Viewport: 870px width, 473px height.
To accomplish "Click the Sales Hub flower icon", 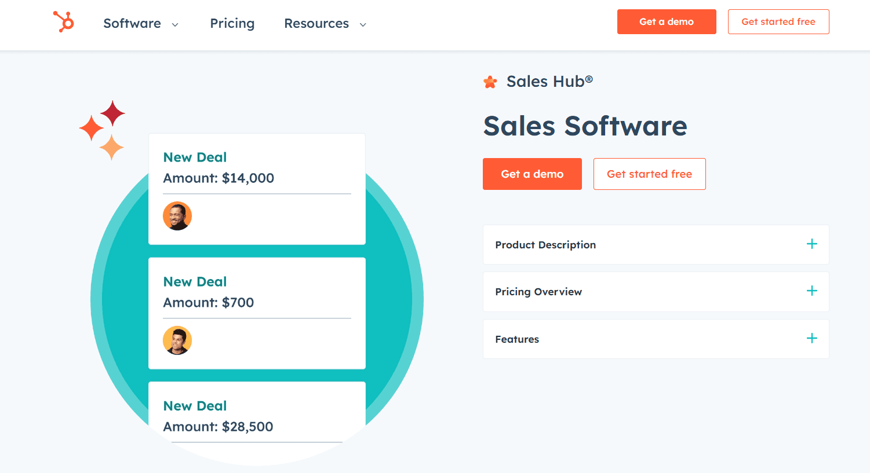I will click(x=490, y=82).
